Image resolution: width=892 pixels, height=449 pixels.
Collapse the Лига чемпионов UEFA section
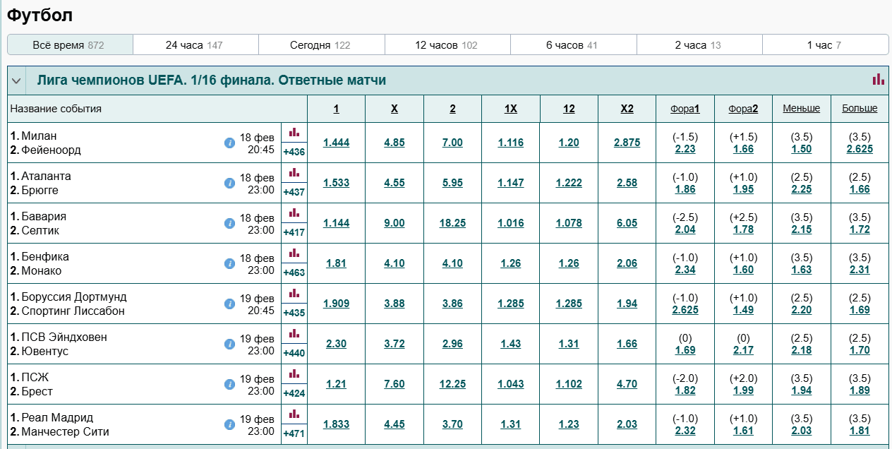(16, 80)
